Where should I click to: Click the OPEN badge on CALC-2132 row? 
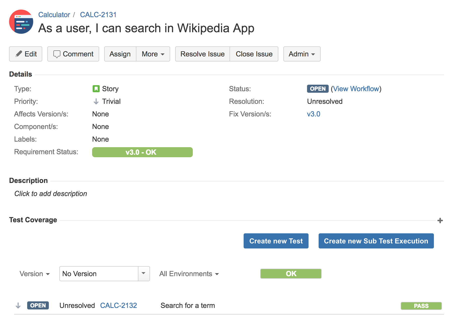[x=38, y=305]
